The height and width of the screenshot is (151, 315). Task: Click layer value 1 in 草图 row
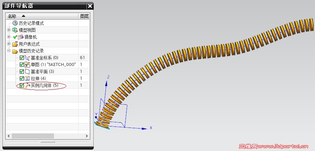(81, 65)
